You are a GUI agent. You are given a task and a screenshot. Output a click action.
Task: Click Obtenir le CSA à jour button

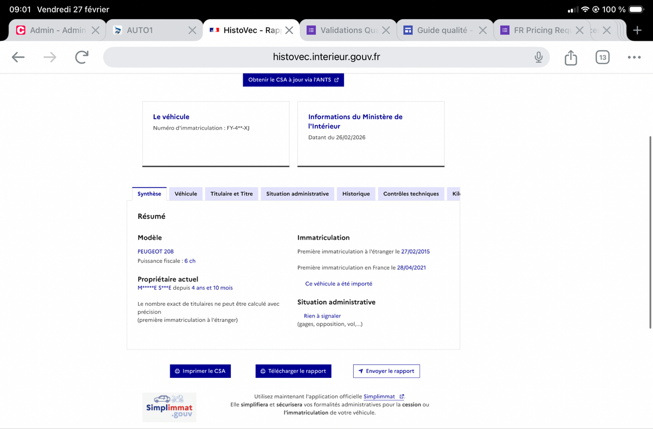(x=293, y=80)
